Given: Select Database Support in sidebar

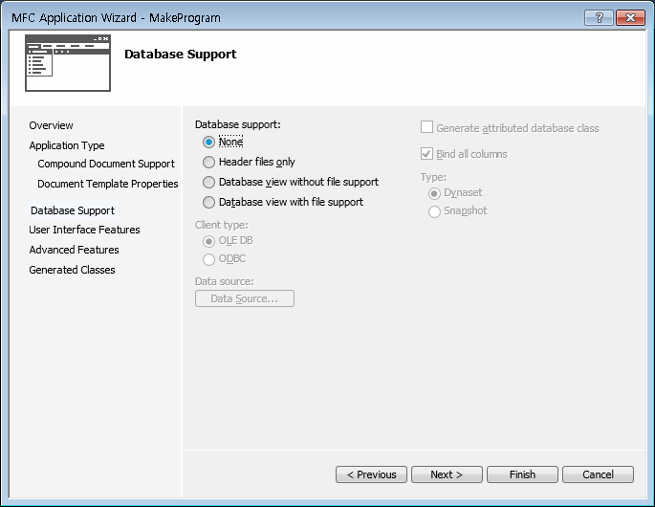Looking at the screenshot, I should 73,210.
